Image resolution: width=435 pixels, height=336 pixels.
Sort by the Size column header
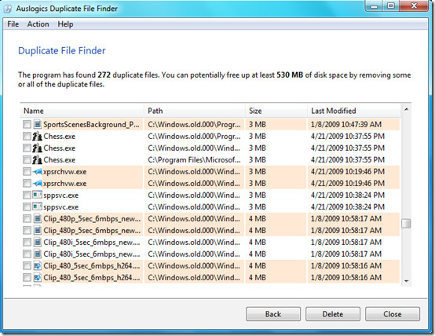coord(276,111)
